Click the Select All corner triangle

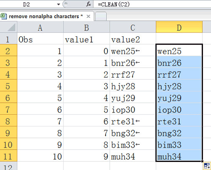[11, 27]
